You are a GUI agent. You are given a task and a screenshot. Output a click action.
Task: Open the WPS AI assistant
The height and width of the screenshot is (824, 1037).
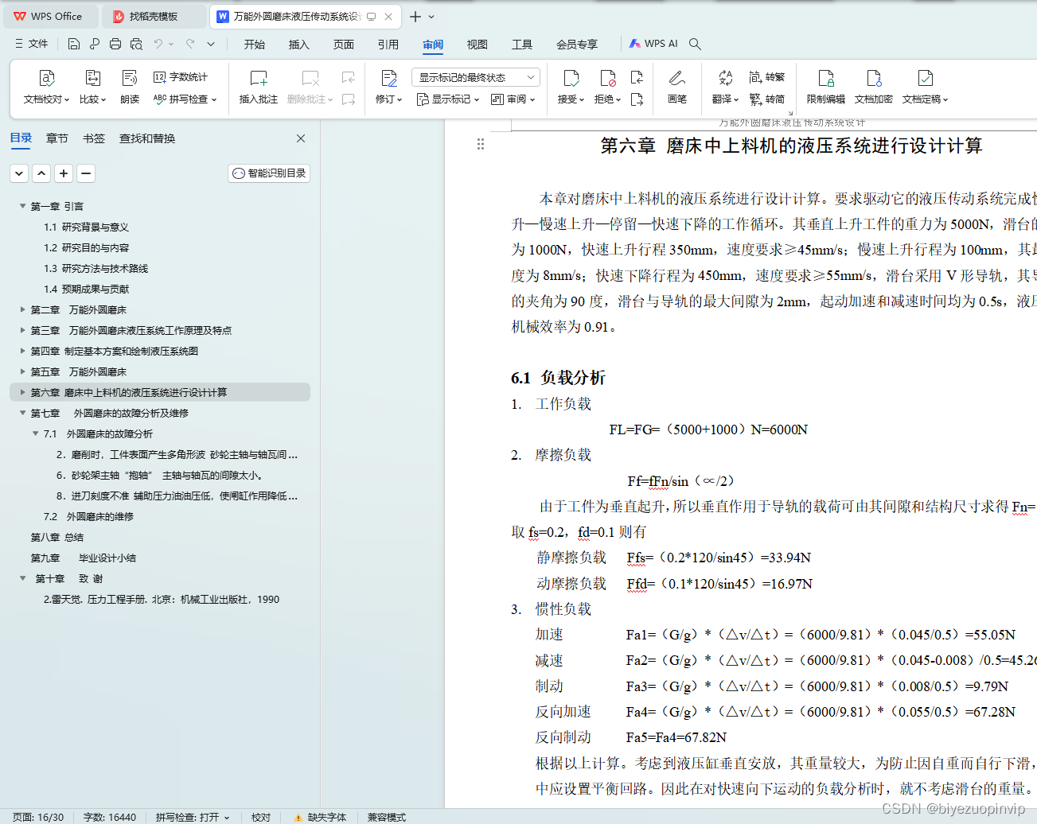coord(653,44)
